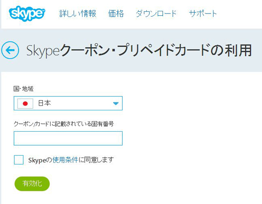Open the ダウンロード menu item
This screenshot has height=204, width=262.
coord(156,14)
